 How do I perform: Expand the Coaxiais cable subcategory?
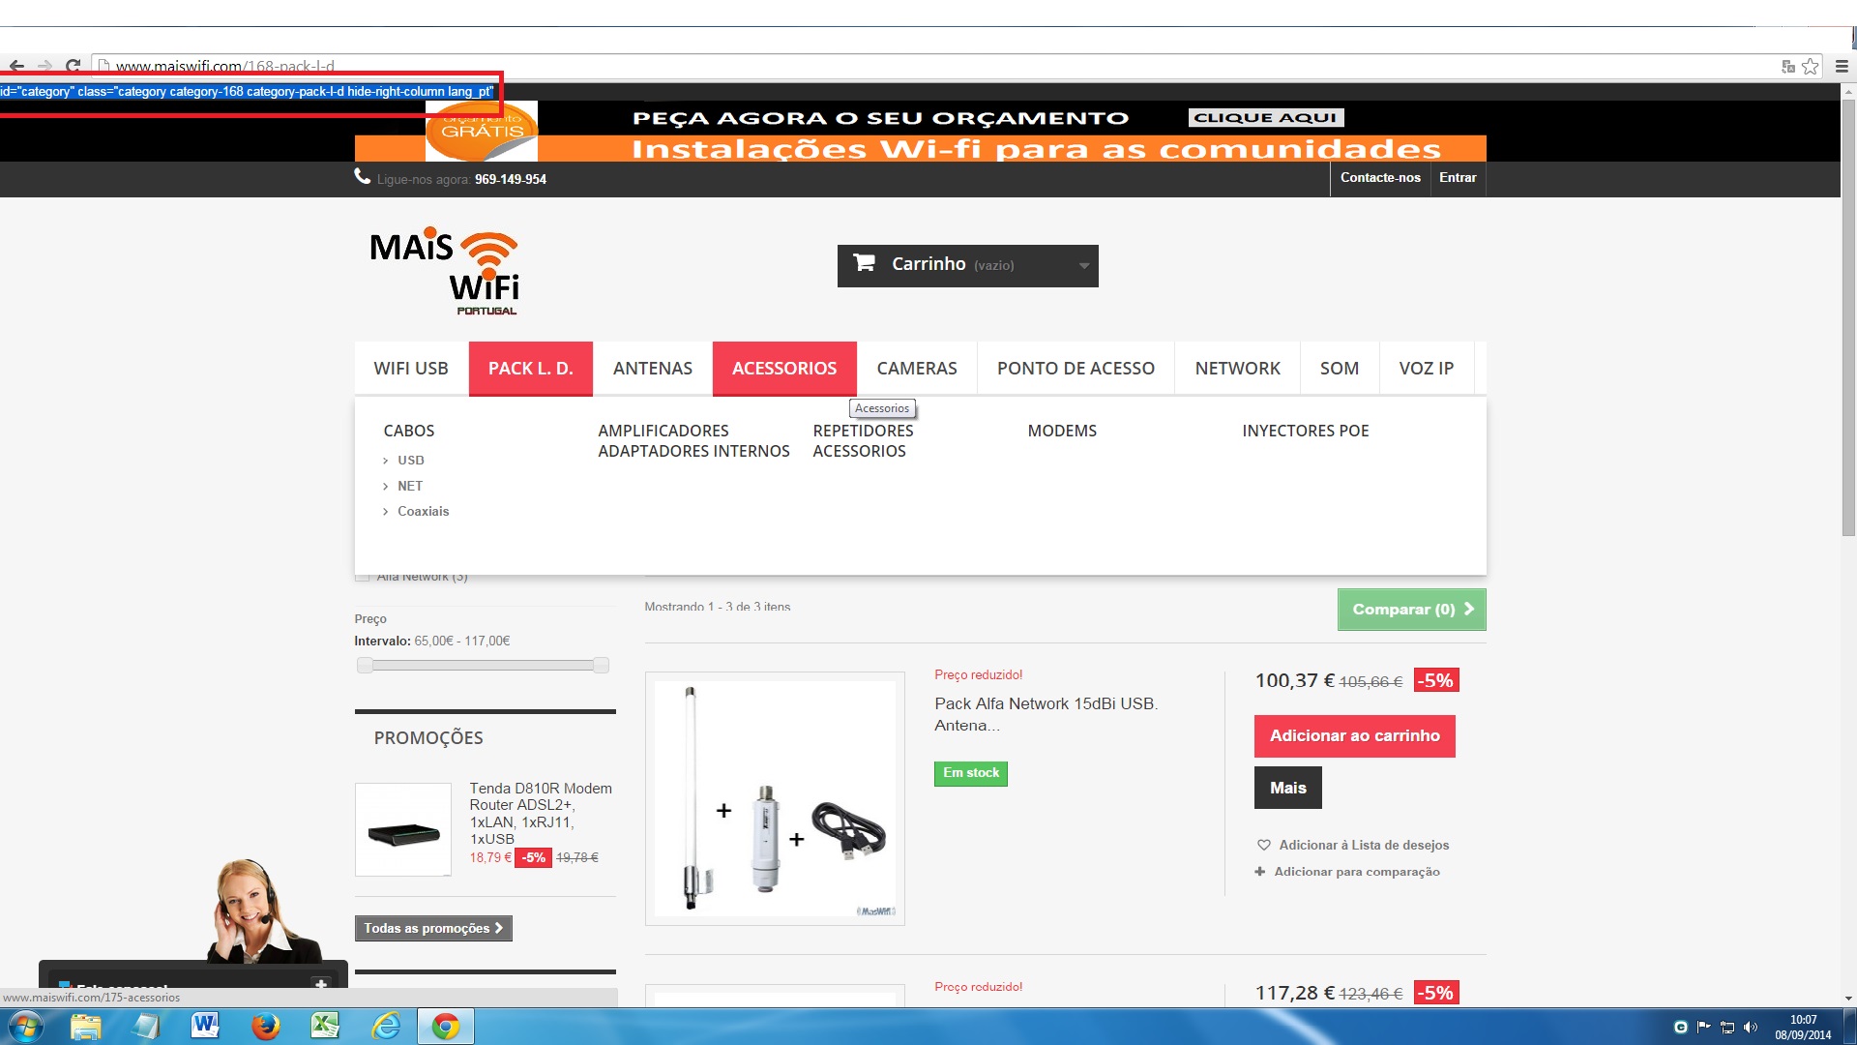click(x=423, y=511)
